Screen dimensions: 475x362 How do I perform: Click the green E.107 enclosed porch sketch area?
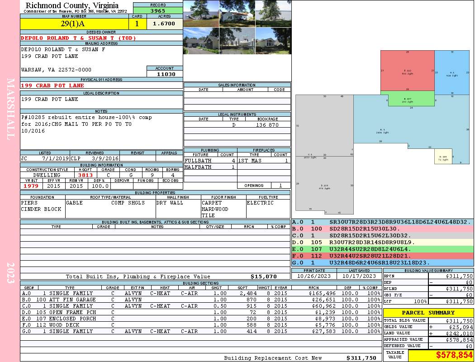[x=411, y=99]
